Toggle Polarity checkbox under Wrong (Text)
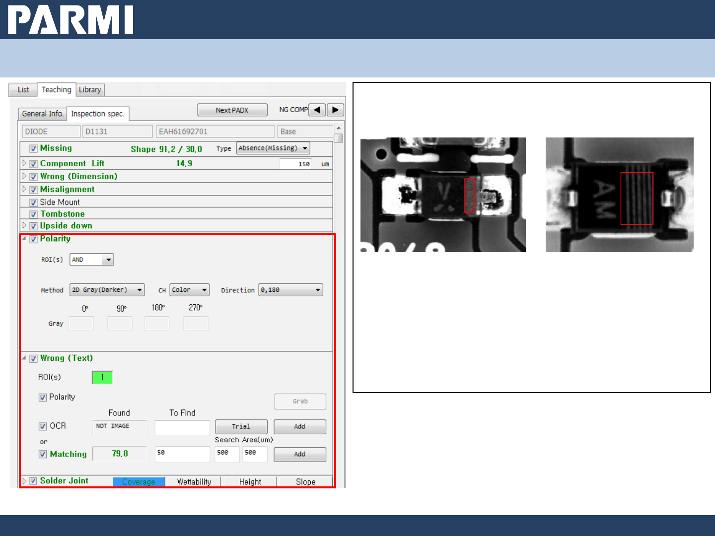Image resolution: width=715 pixels, height=536 pixels. coord(43,397)
